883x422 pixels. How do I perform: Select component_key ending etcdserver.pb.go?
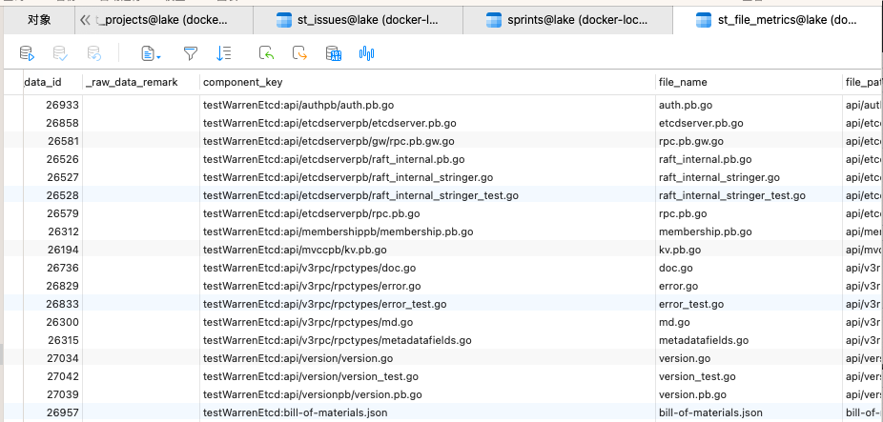(427, 123)
